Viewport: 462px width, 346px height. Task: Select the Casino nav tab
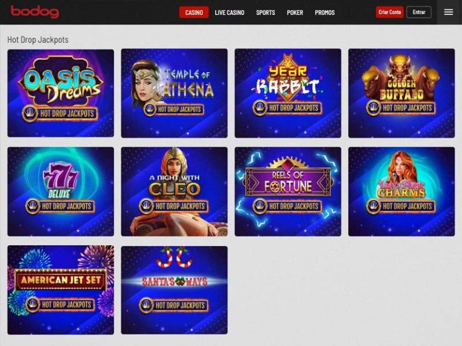point(194,13)
